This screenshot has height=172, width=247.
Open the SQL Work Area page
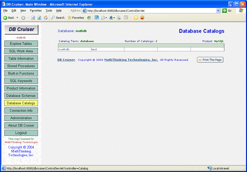click(21, 51)
